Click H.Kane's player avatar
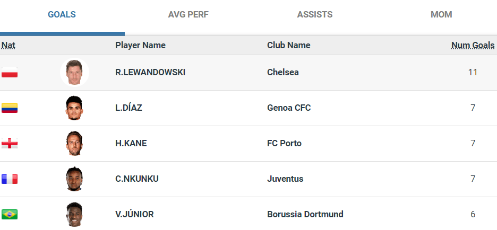Image resolution: width=497 pixels, height=230 pixels. click(74, 143)
